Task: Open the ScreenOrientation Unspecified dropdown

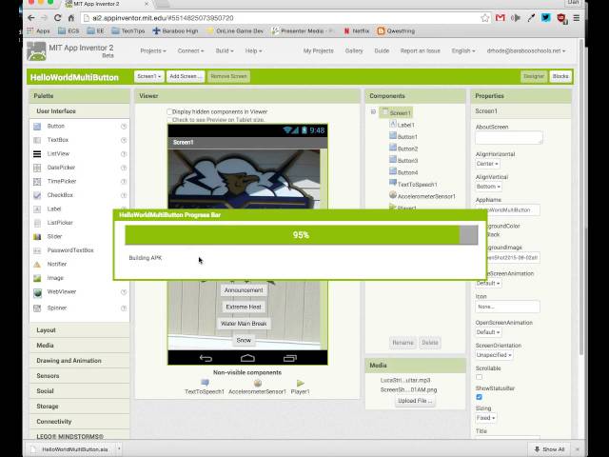Action: pos(494,355)
